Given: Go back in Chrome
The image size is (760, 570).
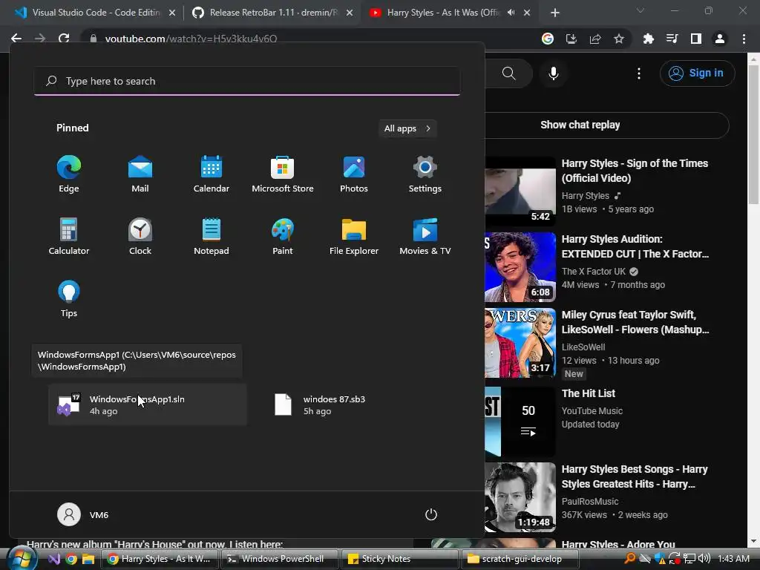Looking at the screenshot, I should (x=16, y=39).
